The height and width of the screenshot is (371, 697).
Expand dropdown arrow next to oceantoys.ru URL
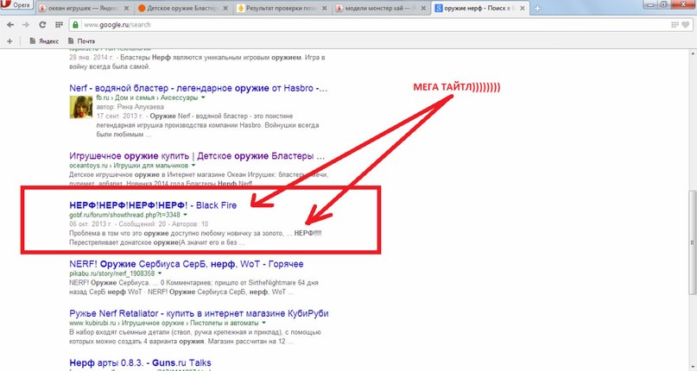[x=193, y=166]
